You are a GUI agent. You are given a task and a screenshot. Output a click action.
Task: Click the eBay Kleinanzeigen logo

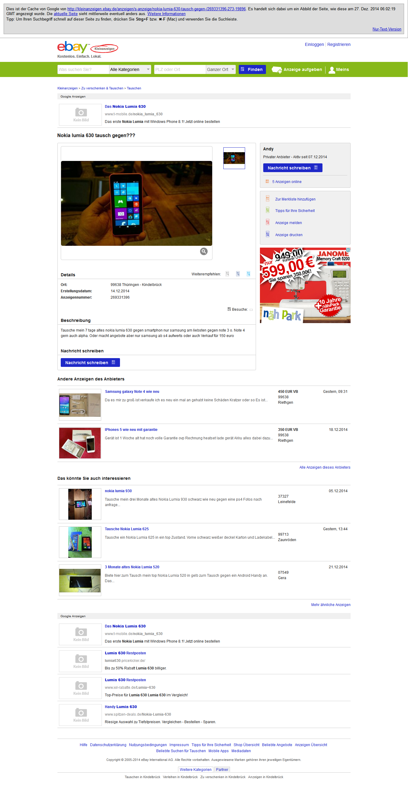[88, 47]
